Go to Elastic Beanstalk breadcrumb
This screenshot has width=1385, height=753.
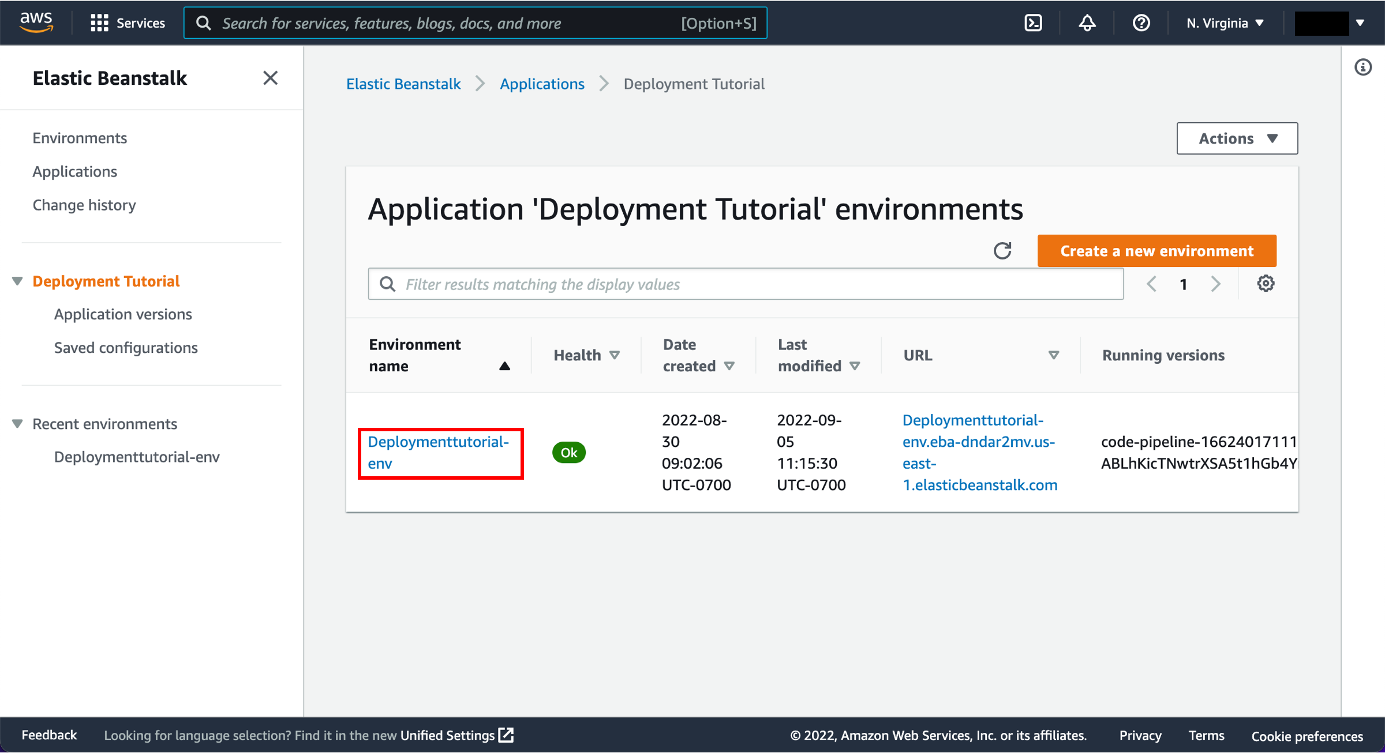coord(403,84)
